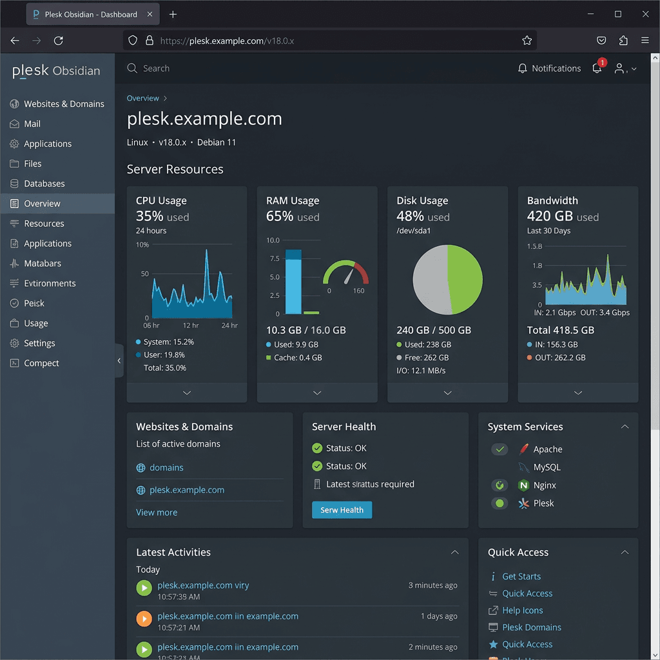Click the Compect terminal icon
Viewport: 660px width, 660px height.
pos(14,363)
